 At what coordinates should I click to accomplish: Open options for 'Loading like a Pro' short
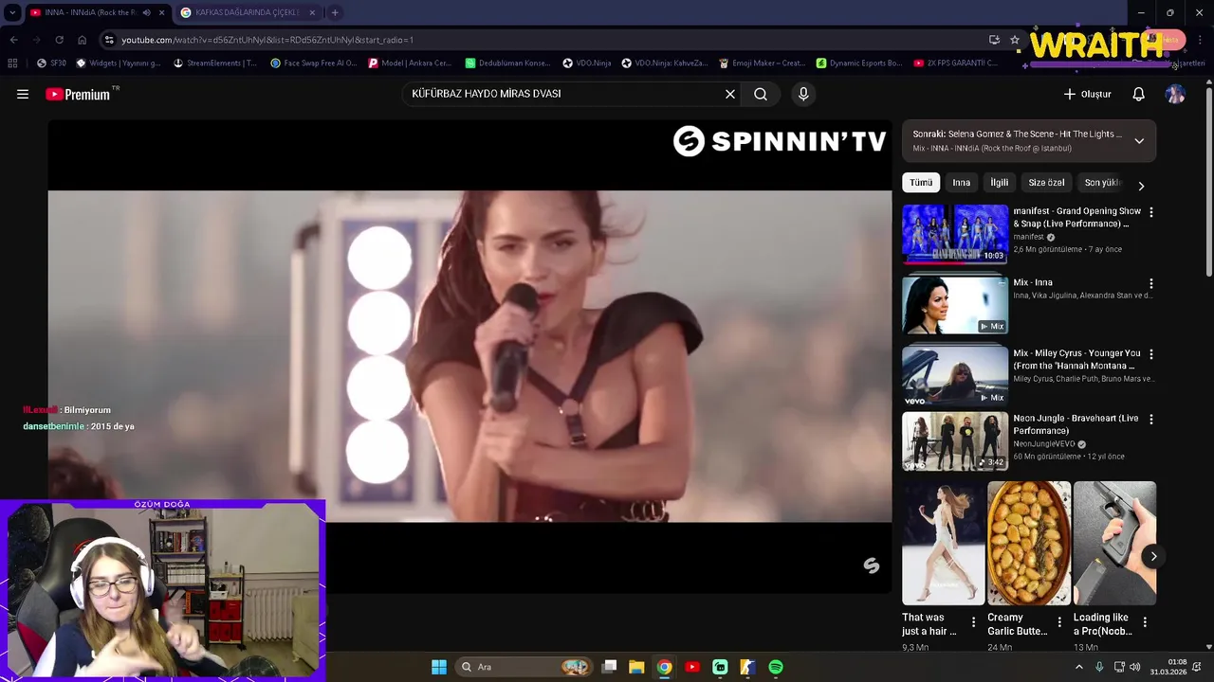point(1145,622)
